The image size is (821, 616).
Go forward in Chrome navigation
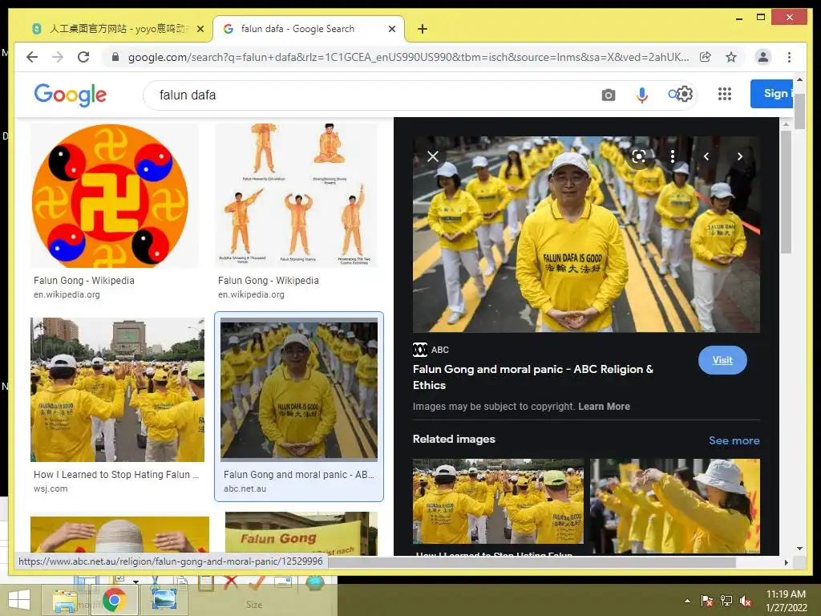[58, 57]
